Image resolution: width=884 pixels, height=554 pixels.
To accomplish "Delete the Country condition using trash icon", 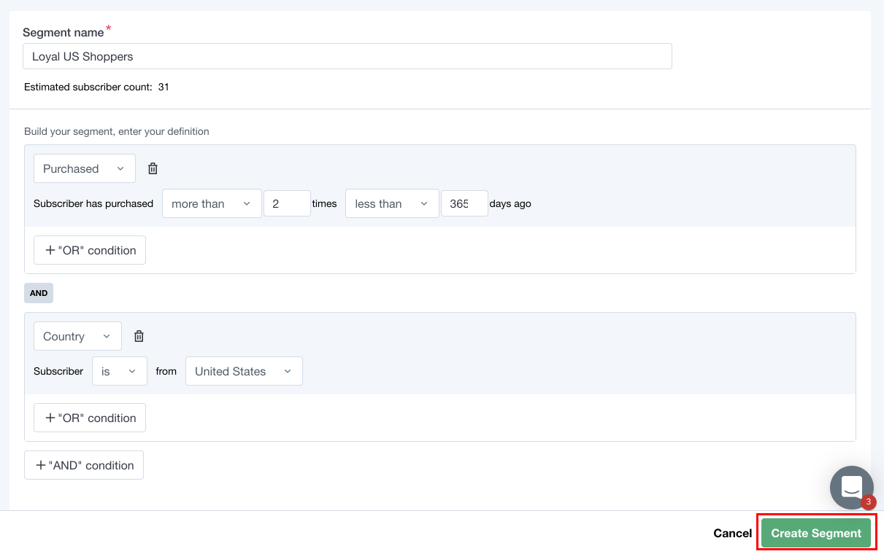I will click(139, 335).
